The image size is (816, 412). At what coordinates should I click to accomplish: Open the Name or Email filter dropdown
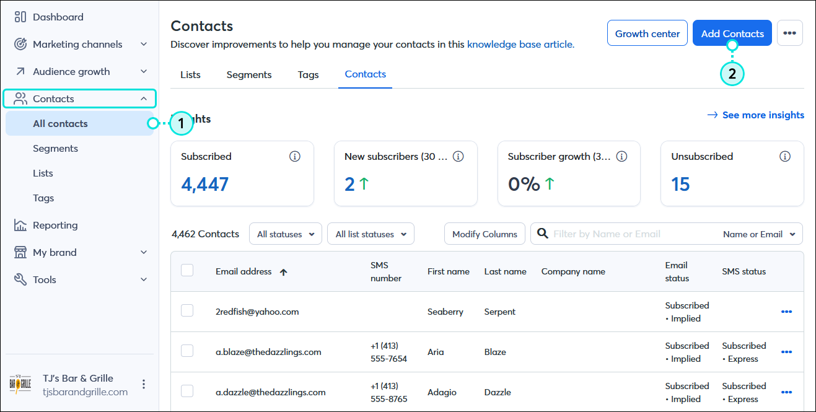point(760,234)
